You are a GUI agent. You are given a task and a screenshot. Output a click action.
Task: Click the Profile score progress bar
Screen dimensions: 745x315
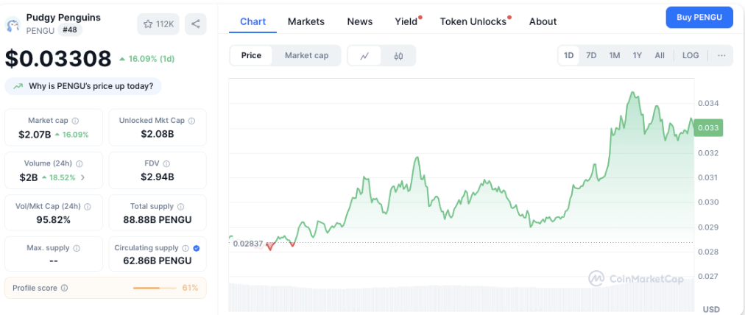155,288
